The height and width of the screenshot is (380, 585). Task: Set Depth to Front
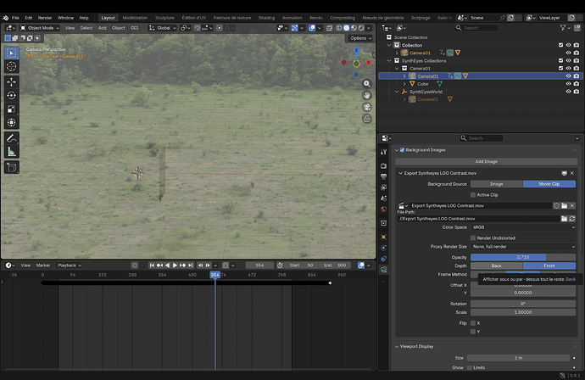pos(549,265)
